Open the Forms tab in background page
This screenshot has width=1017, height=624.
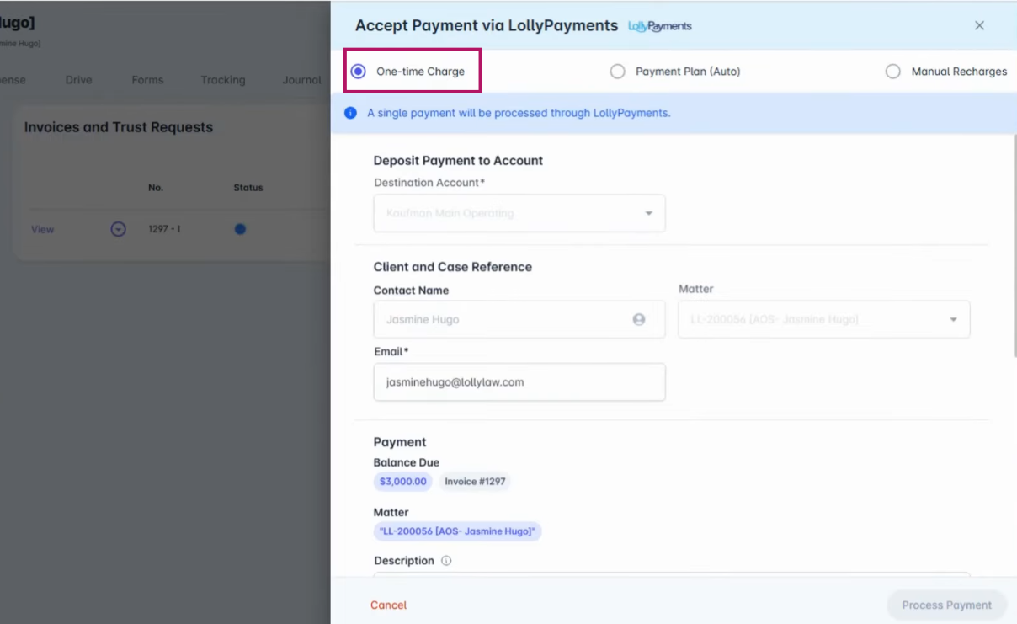147,80
